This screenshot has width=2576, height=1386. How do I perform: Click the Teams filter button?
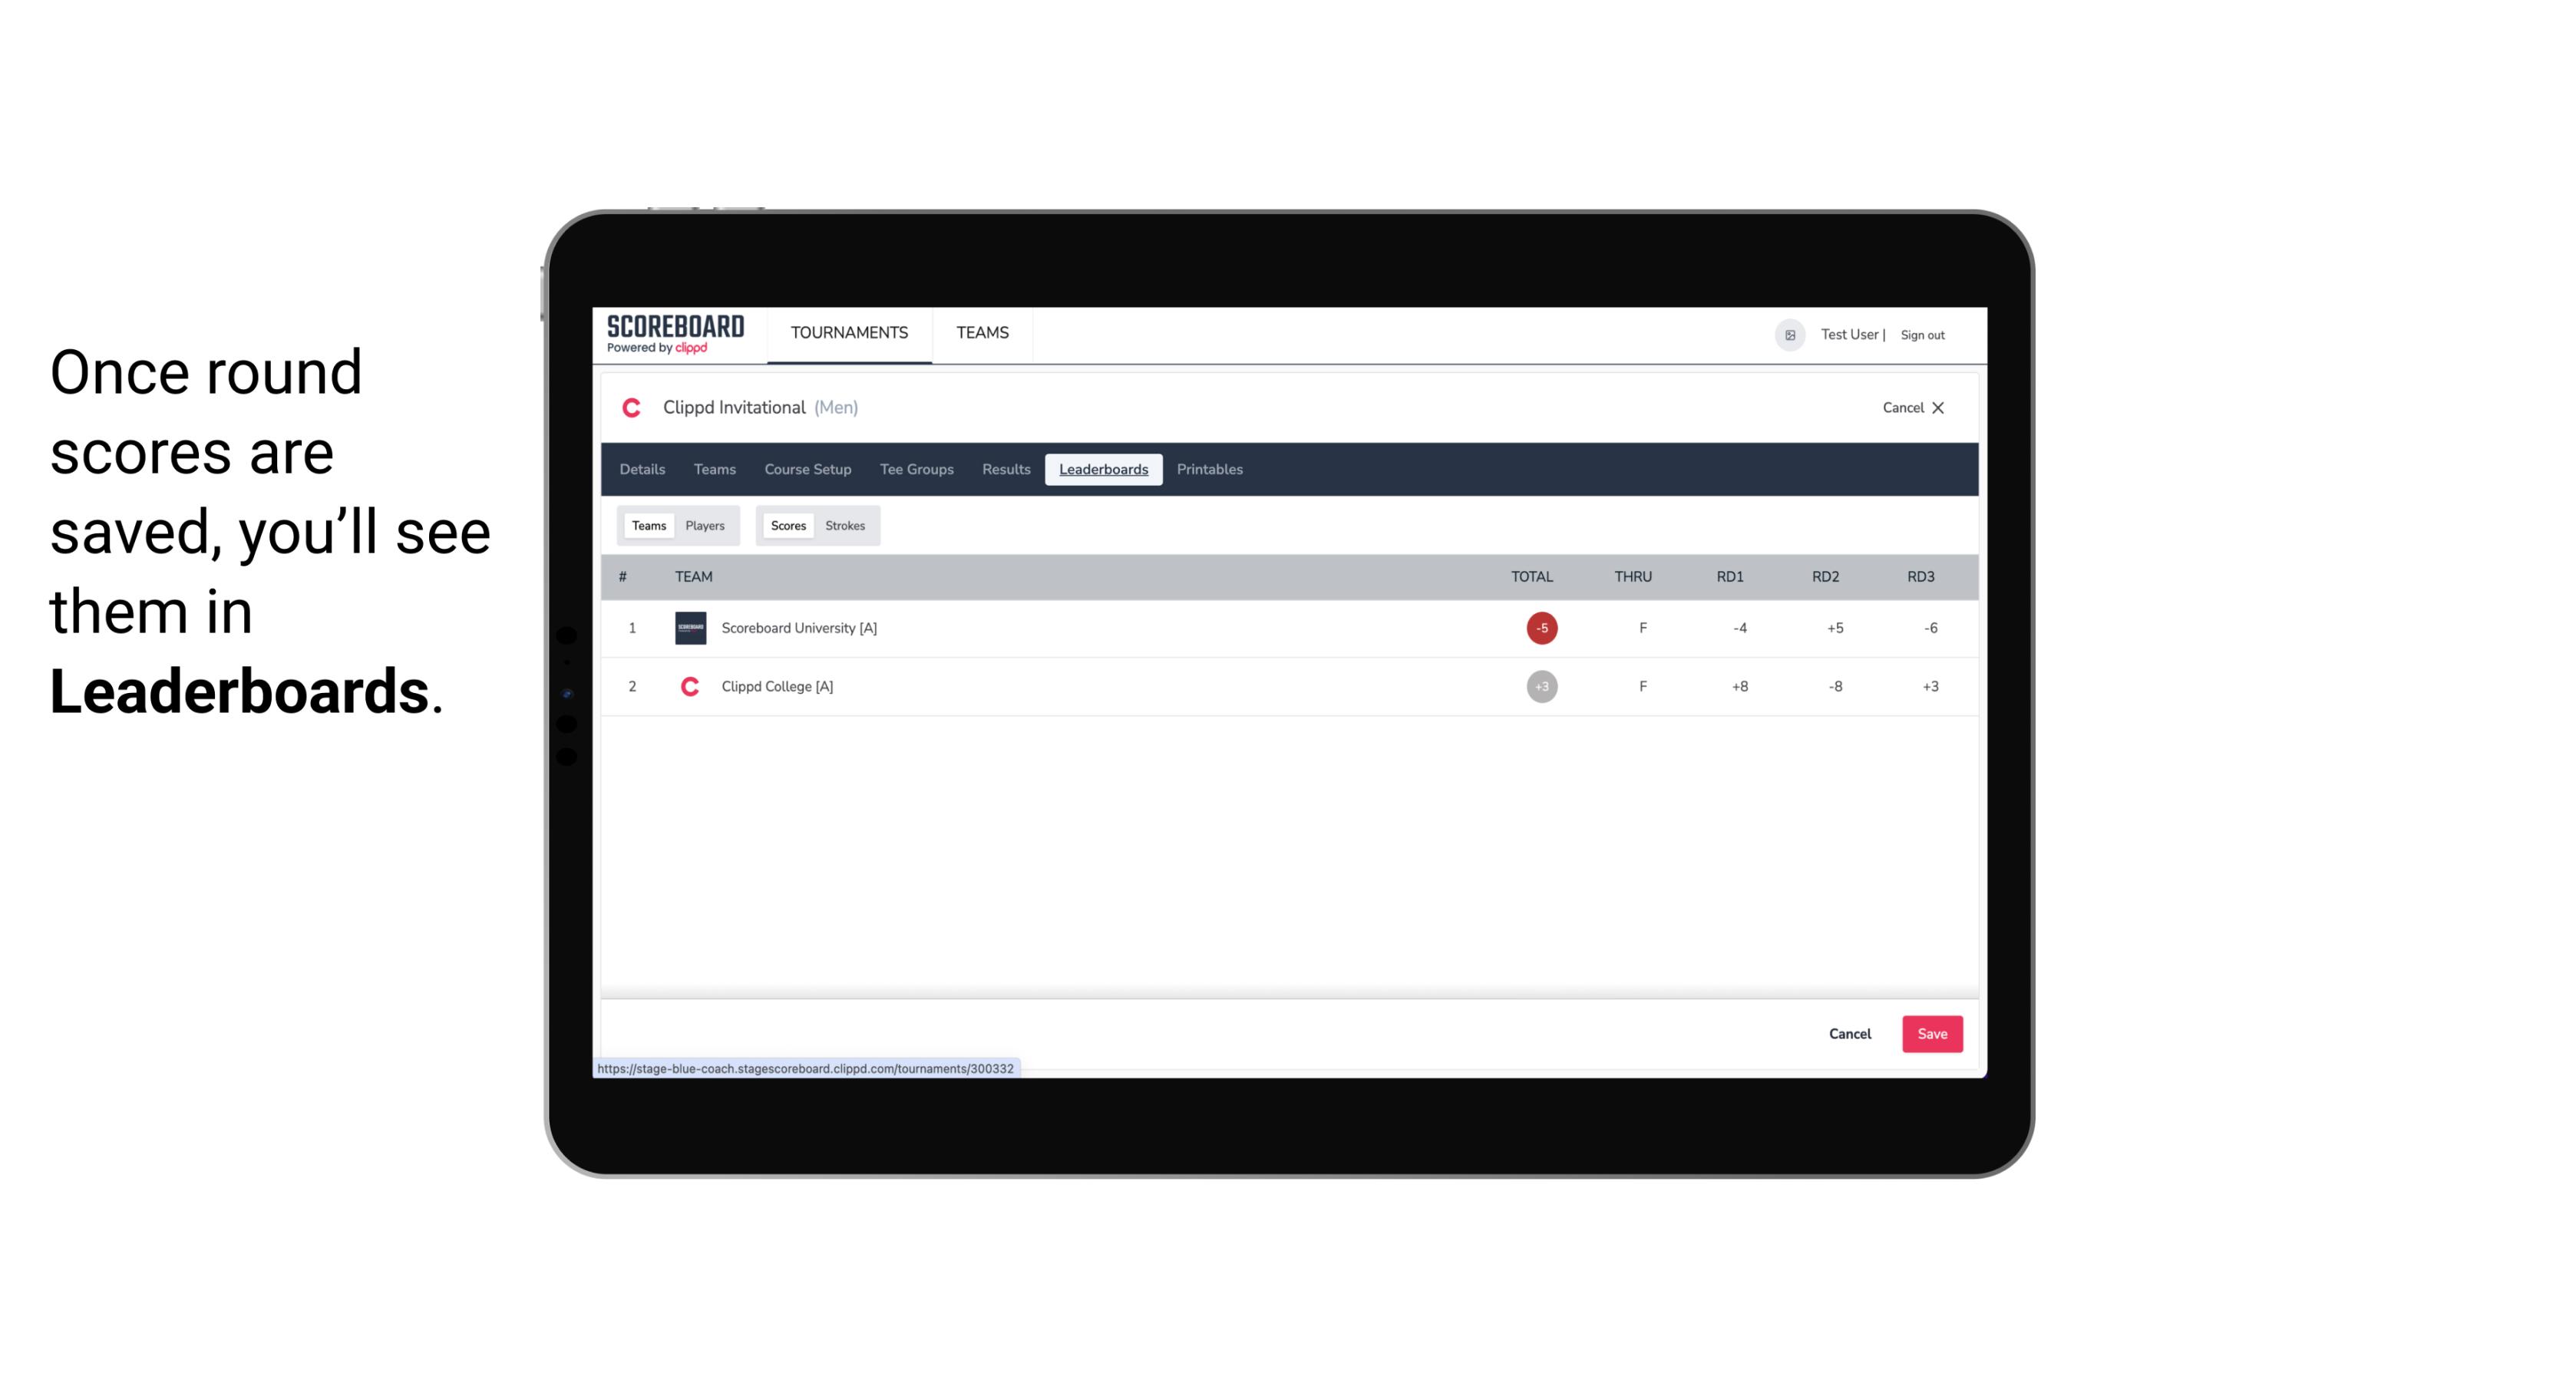647,526
